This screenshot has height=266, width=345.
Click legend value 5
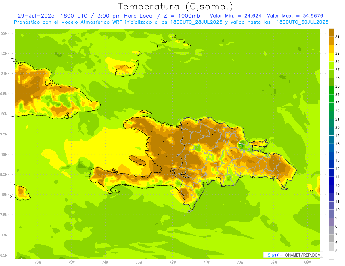tap(336, 251)
